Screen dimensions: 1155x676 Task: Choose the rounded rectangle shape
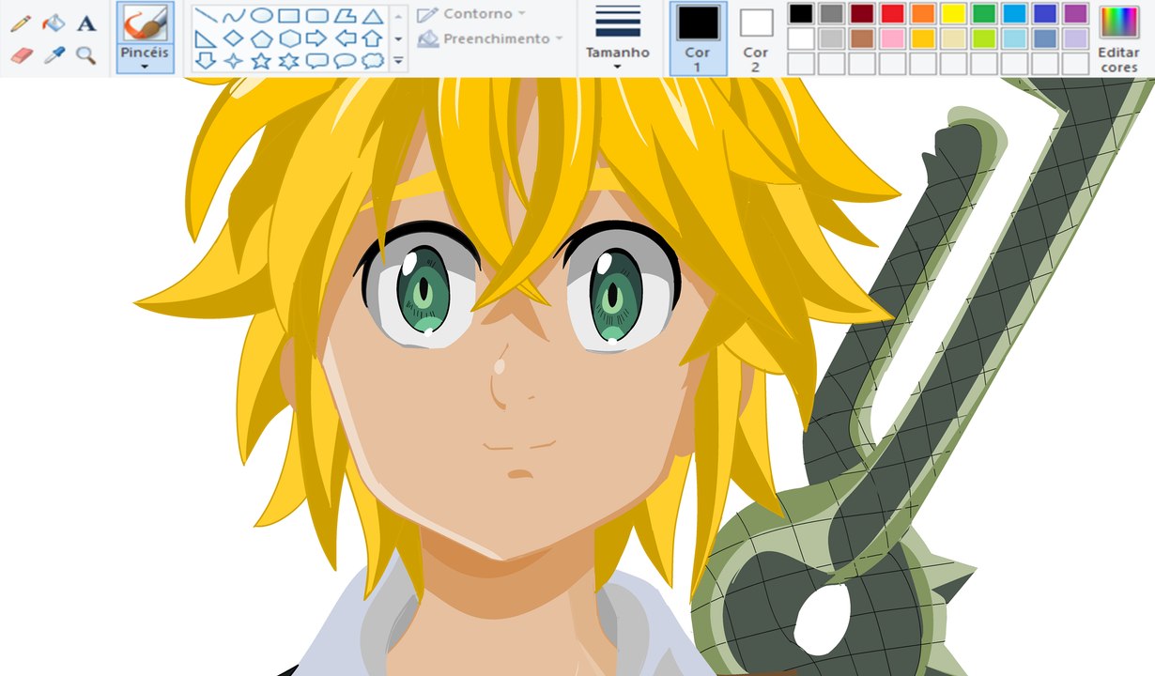(x=317, y=16)
